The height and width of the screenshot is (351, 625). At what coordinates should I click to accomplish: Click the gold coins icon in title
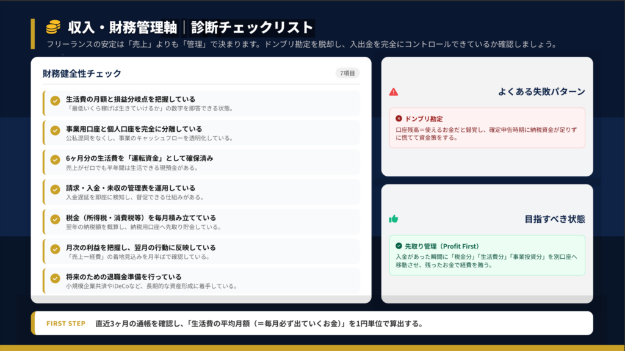(53, 27)
